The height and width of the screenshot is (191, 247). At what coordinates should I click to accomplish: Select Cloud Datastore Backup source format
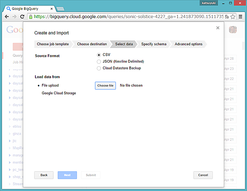pos(99,68)
